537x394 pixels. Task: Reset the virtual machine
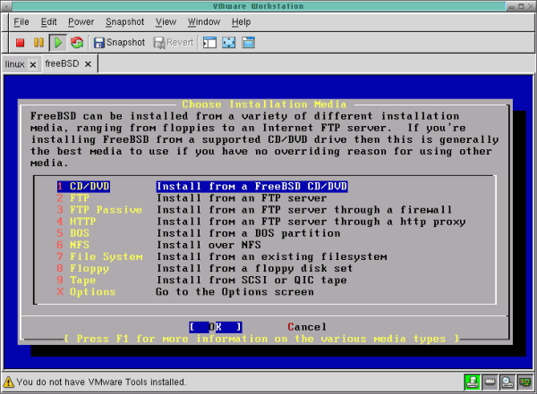tap(77, 43)
